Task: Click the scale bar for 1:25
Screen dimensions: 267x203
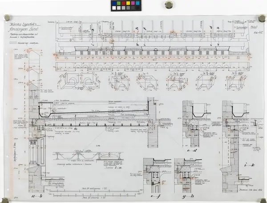Action: [94, 191]
